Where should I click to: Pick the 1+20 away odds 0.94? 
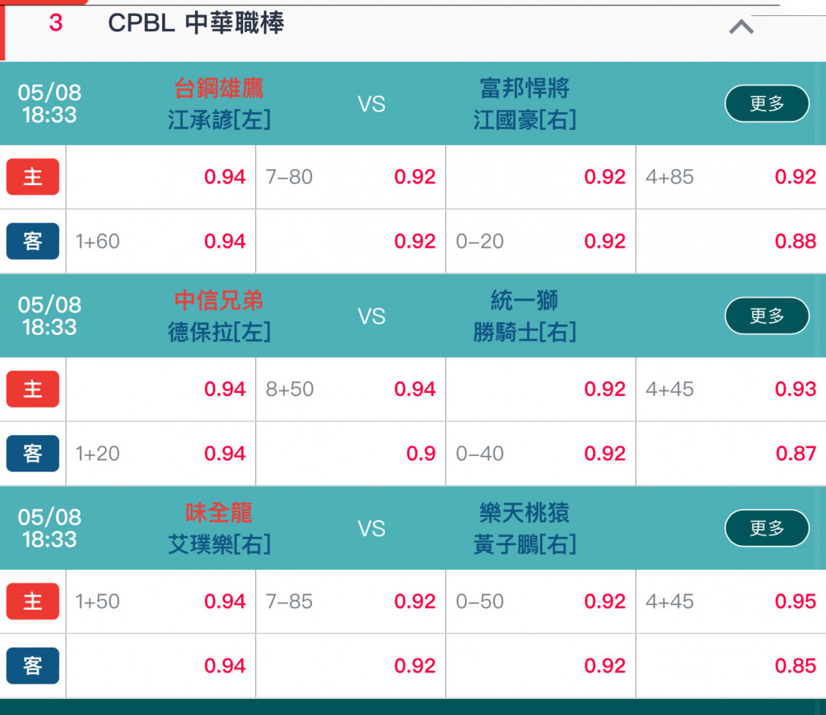pyautogui.click(x=161, y=453)
